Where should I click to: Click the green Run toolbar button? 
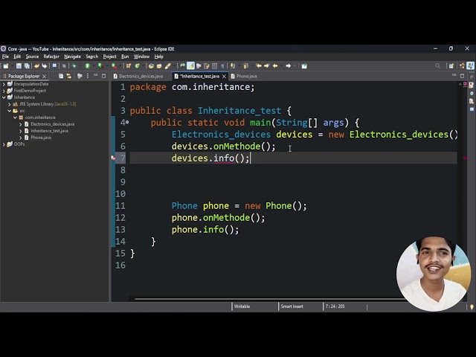click(x=88, y=66)
